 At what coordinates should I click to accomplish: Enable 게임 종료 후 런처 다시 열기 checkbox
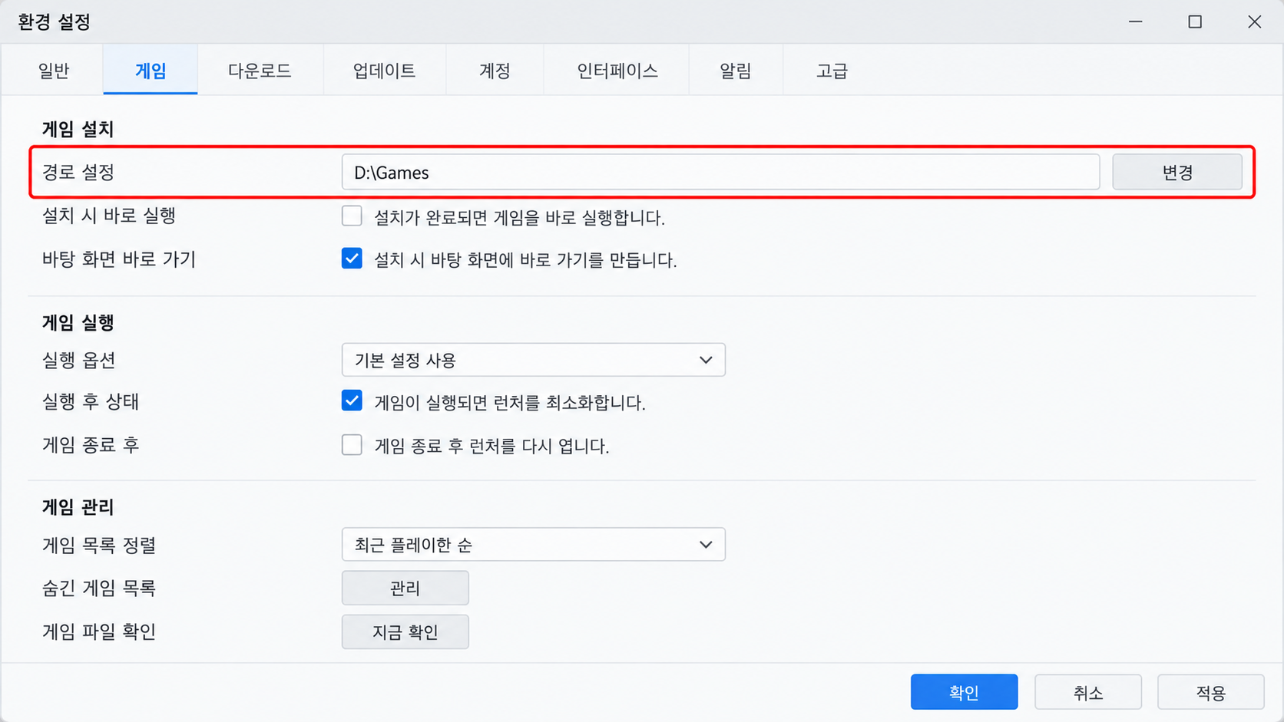coord(352,445)
